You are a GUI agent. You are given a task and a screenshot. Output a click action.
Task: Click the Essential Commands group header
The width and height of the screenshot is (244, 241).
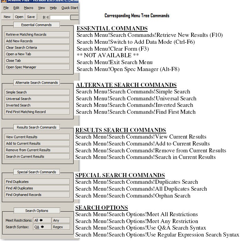[37, 25]
